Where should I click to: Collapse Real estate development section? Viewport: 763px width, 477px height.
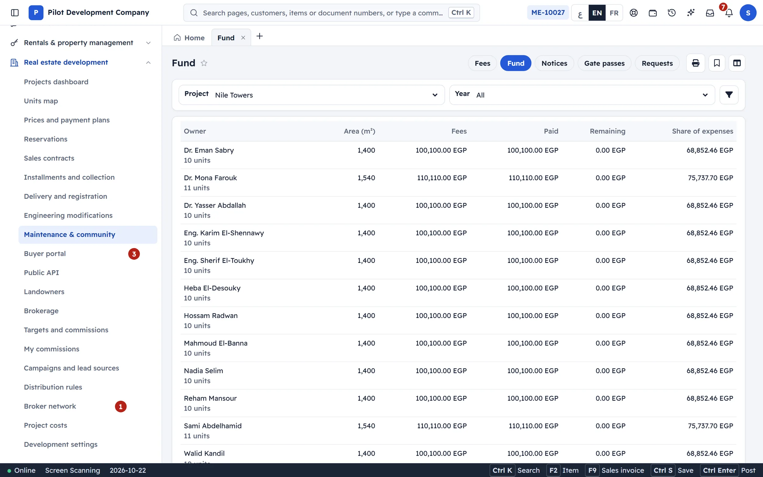148,63
